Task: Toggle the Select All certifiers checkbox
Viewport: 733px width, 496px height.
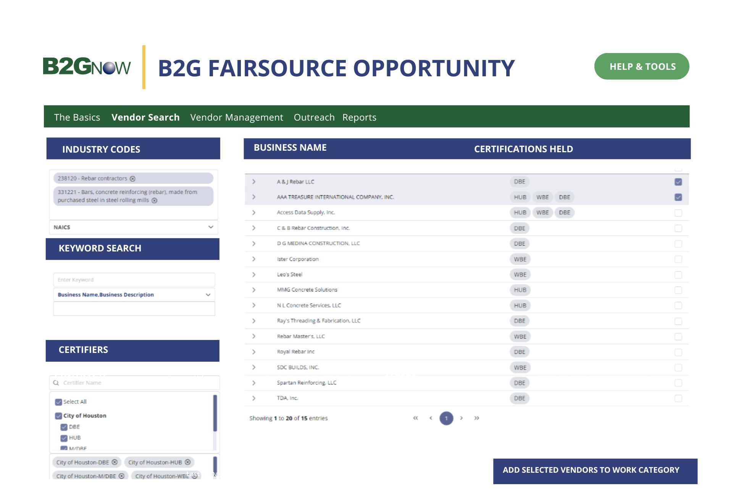Action: coord(58,402)
